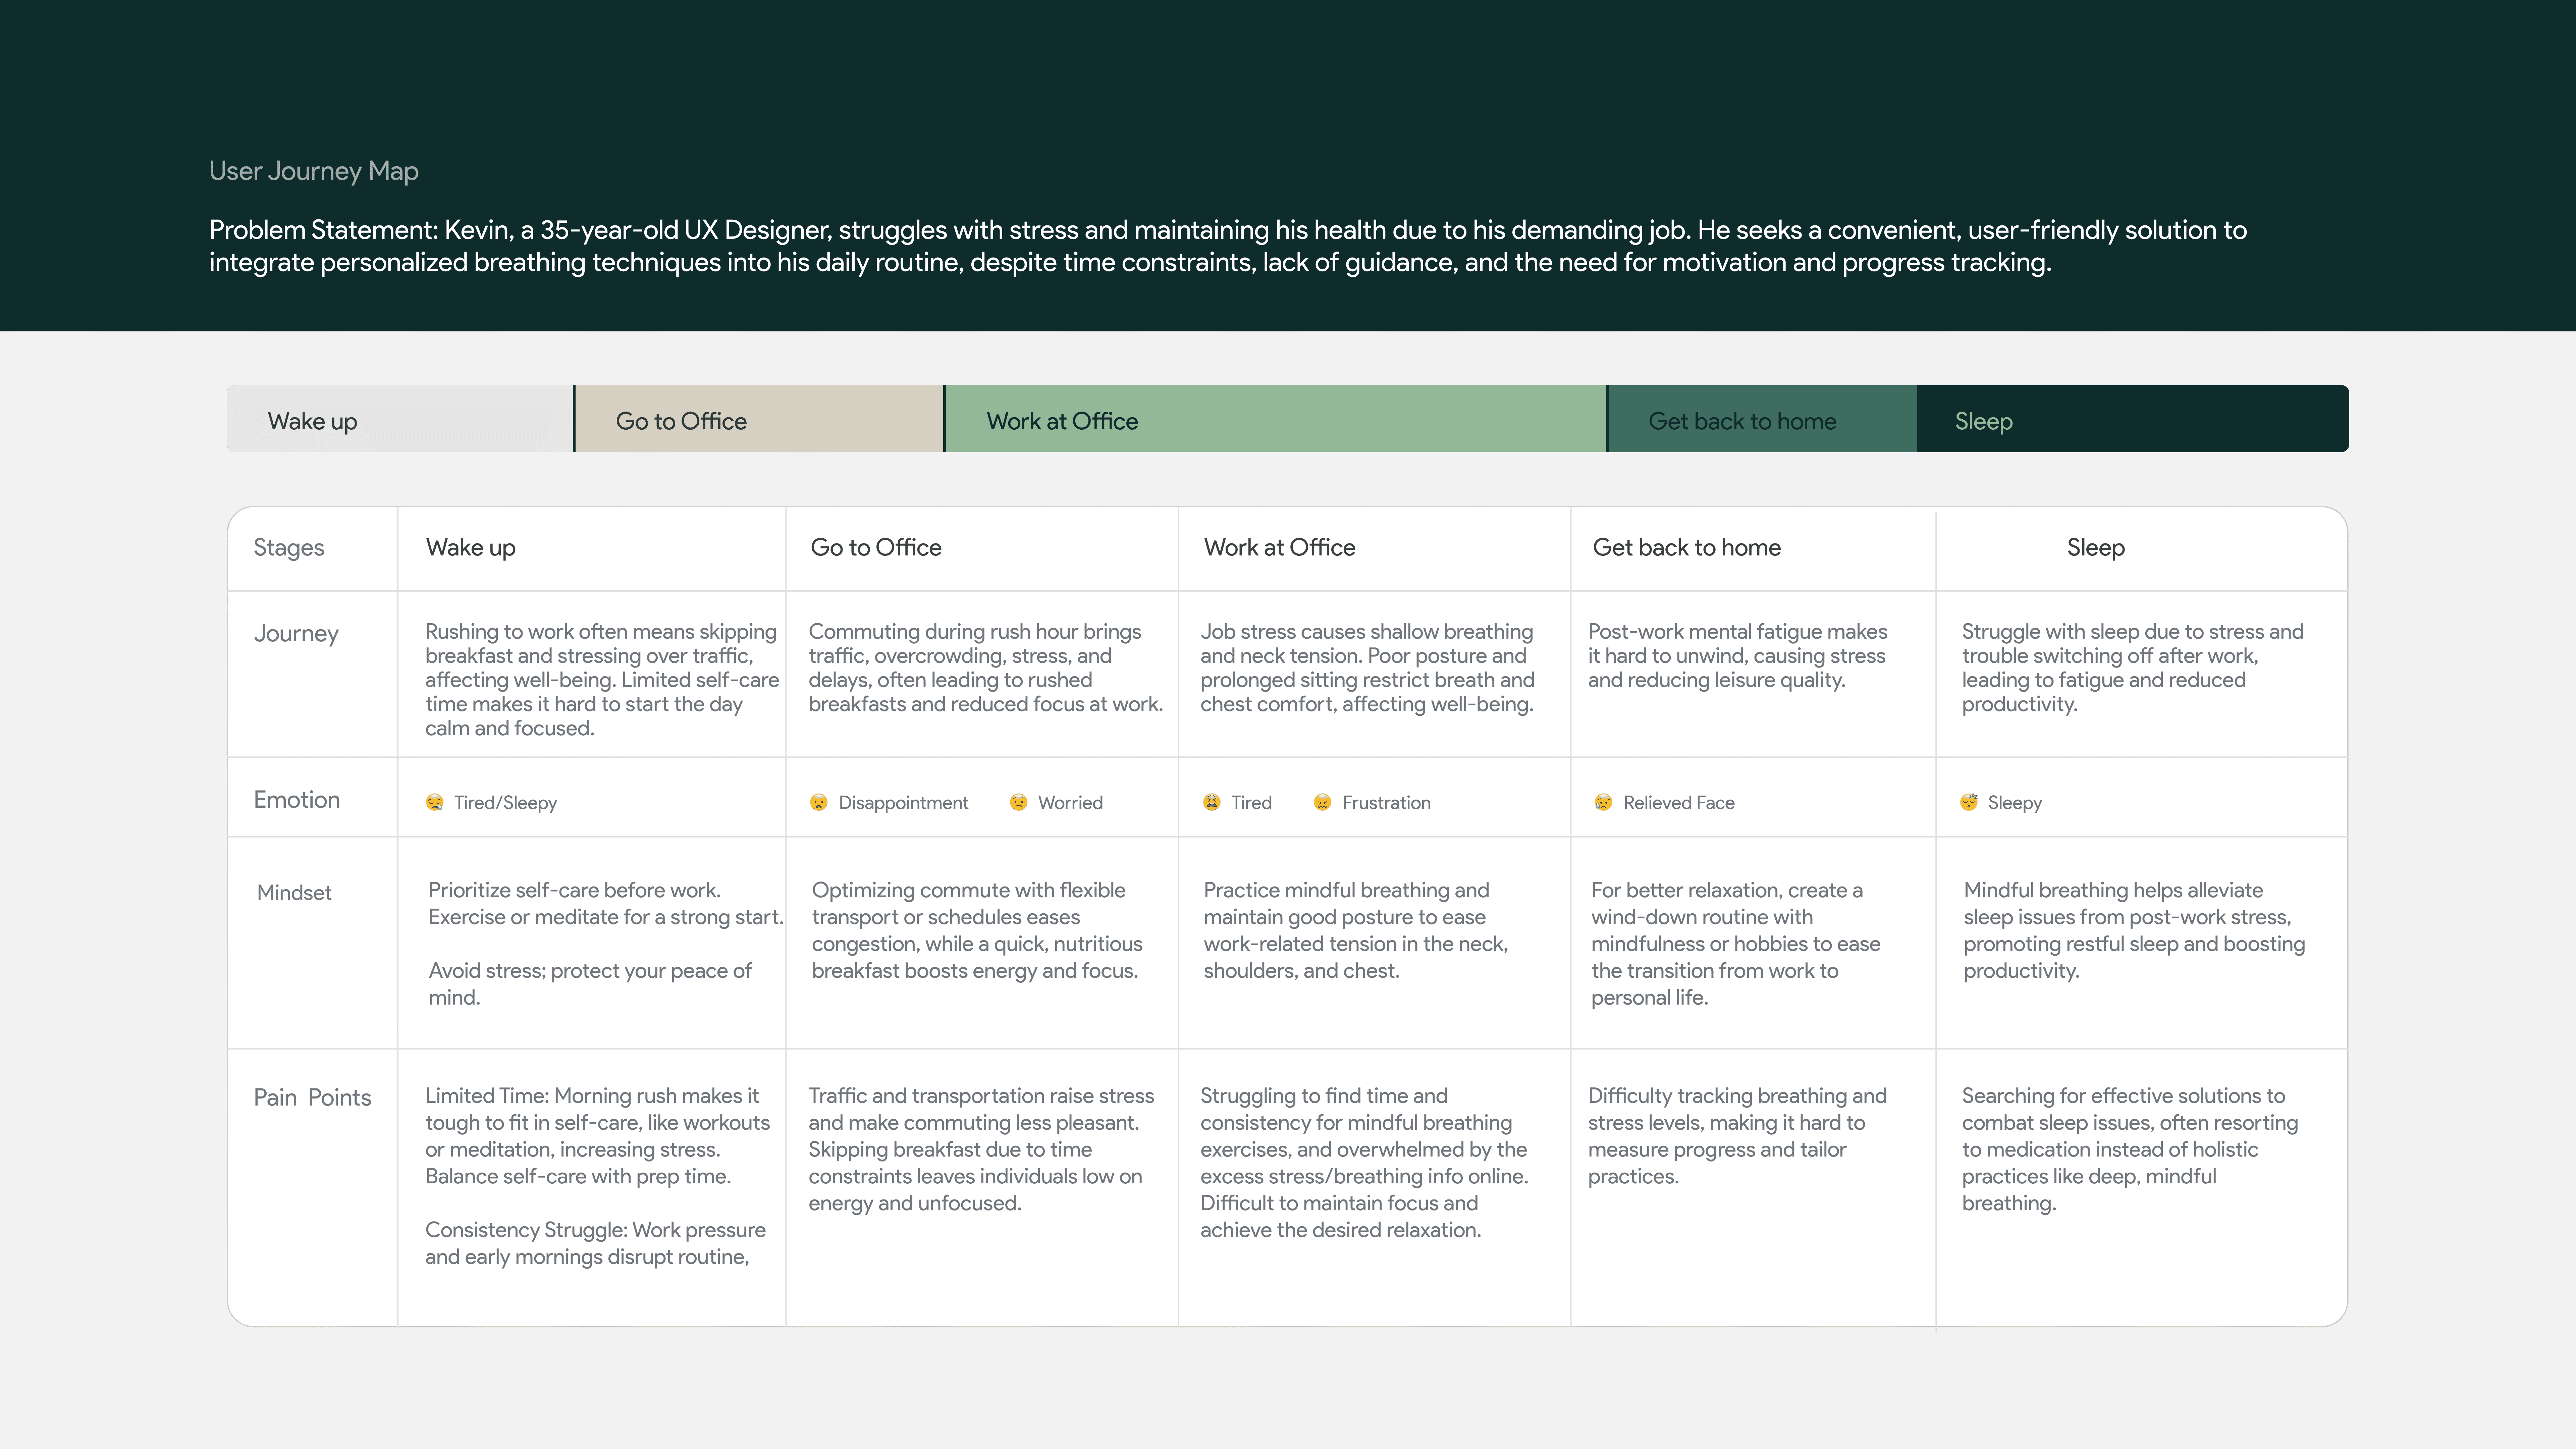Select the dark Sleep segment in the timeline bar
This screenshot has height=1449, width=2576.
click(2133, 419)
